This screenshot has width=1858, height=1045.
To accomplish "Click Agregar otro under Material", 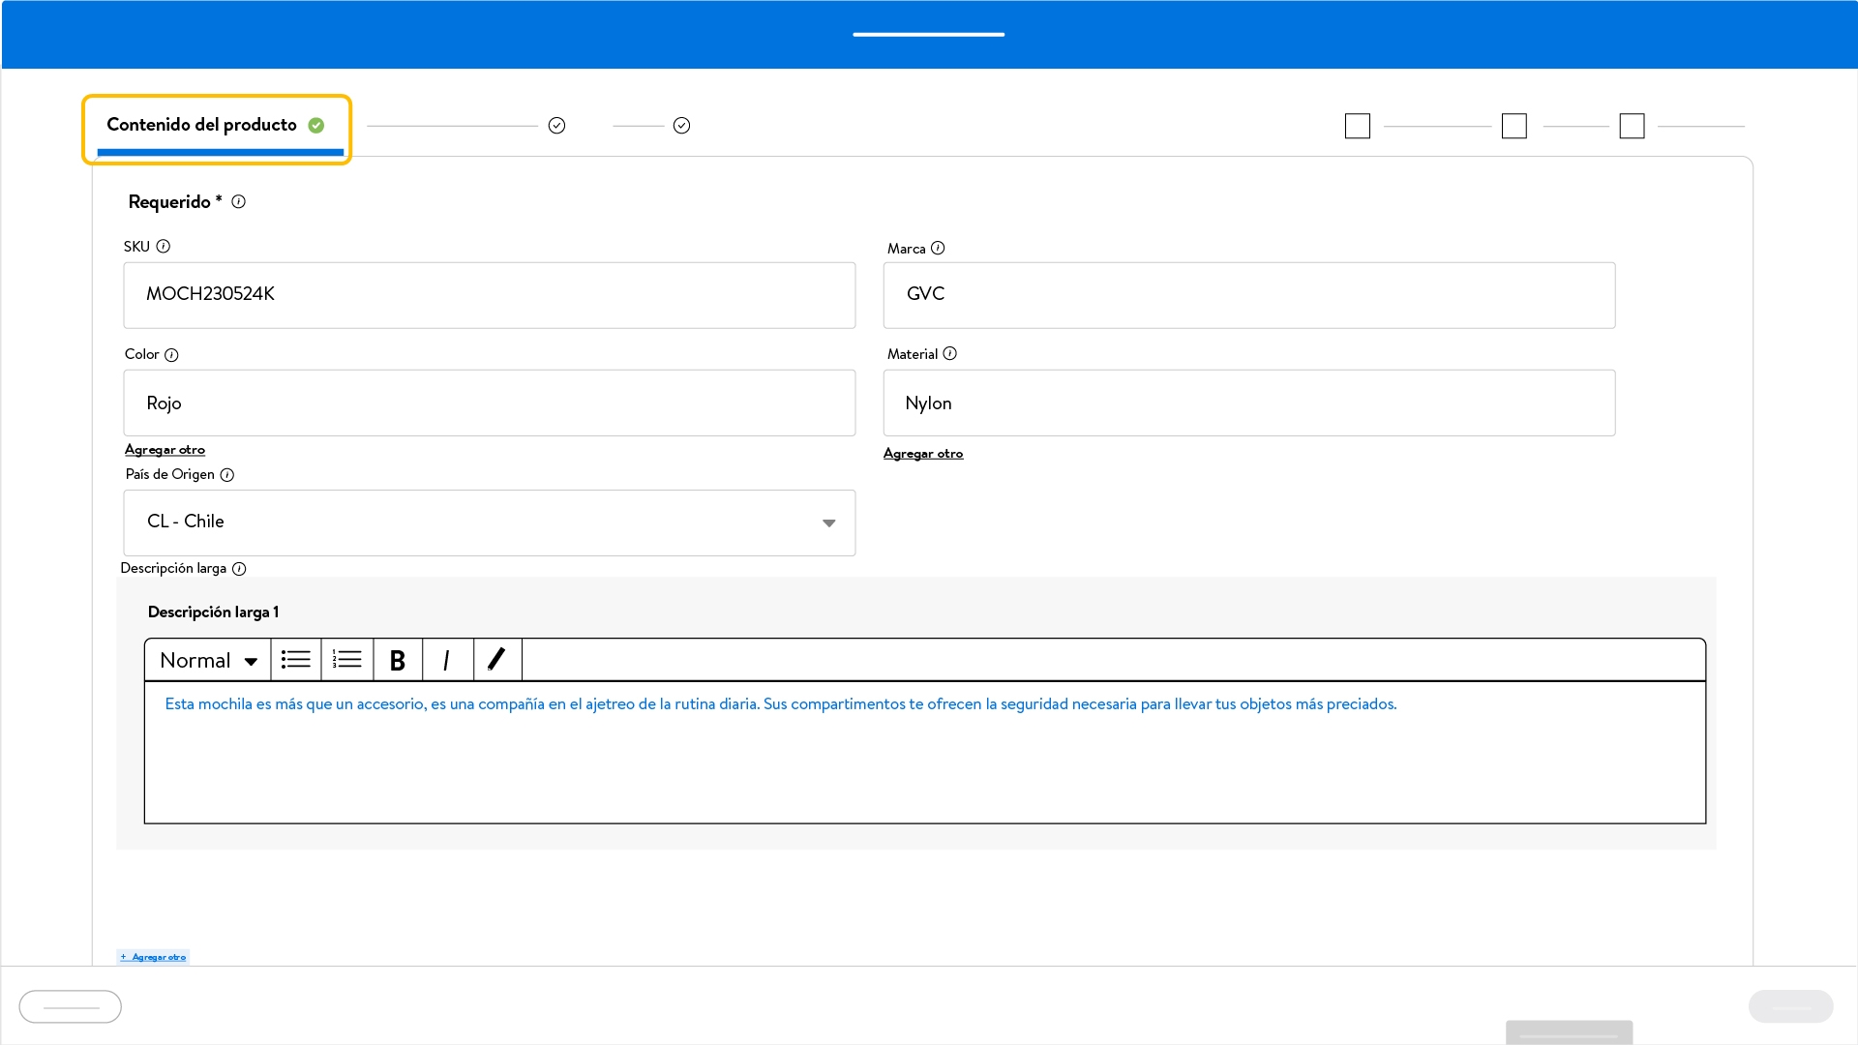I will pos(923,454).
